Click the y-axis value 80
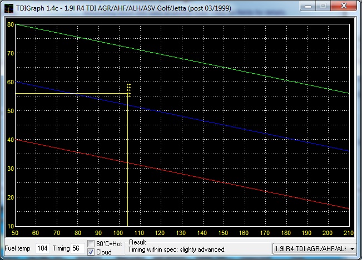Image resolution: width=362 pixels, height=260 pixels. point(11,24)
